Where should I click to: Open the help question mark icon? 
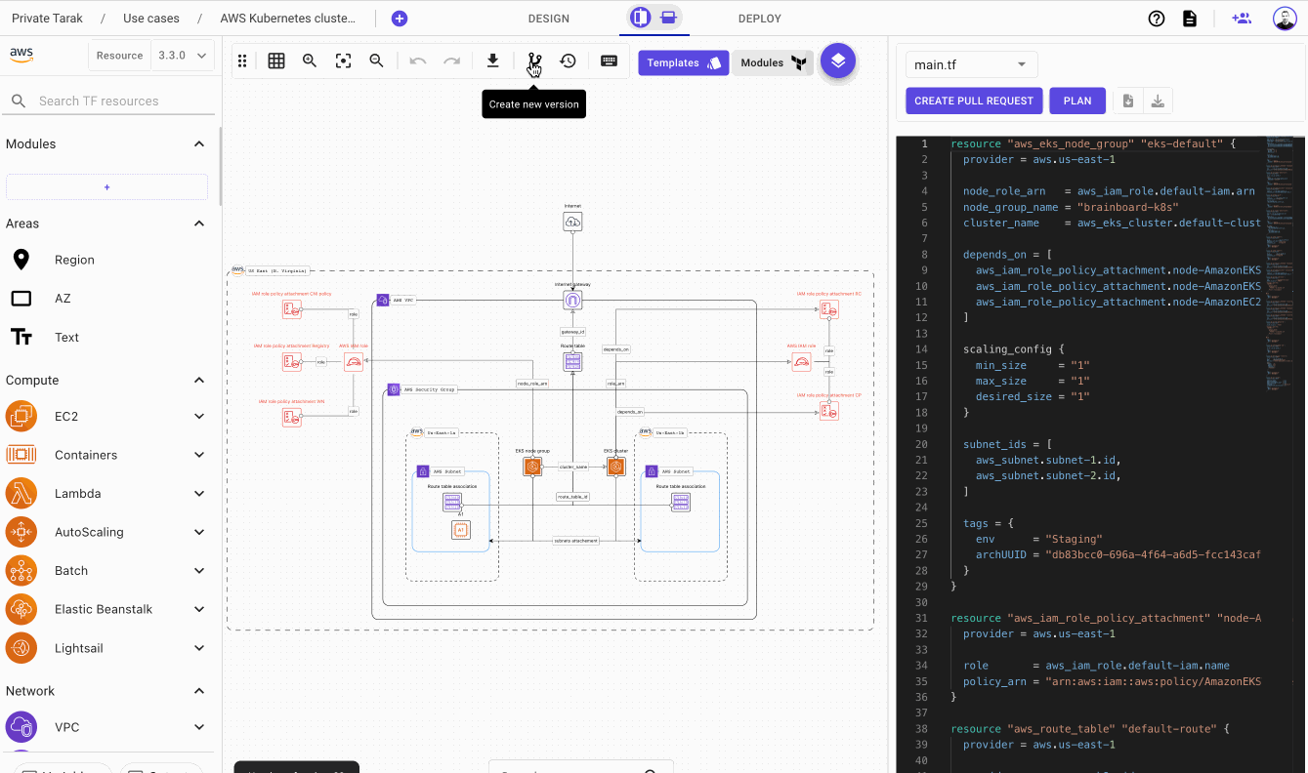[x=1157, y=19]
